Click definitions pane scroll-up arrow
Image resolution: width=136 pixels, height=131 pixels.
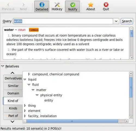[132, 28]
